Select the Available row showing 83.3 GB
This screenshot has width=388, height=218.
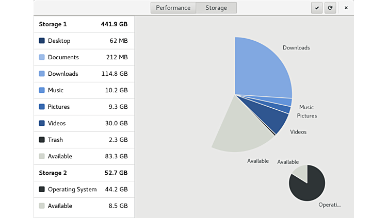(x=84, y=156)
